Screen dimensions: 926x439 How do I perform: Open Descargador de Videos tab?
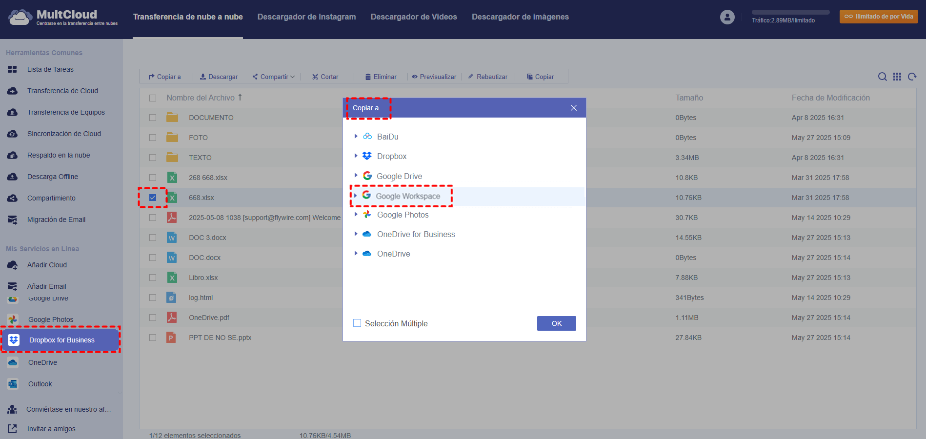[414, 17]
